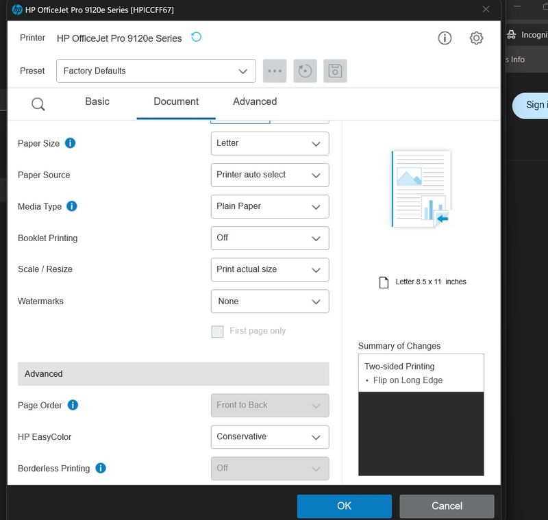Click the Advanced section header
Viewport: 548px width, 520px height.
pyautogui.click(x=173, y=374)
